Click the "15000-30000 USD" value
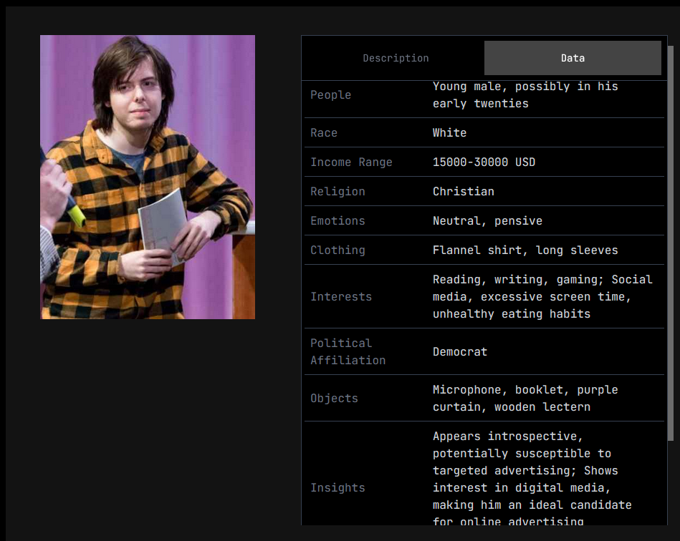The image size is (680, 541). click(484, 162)
